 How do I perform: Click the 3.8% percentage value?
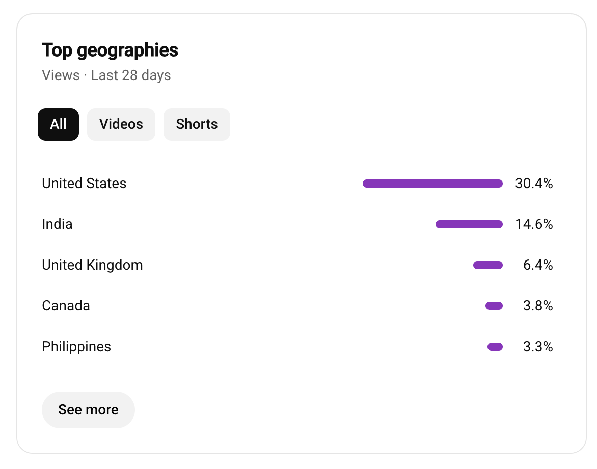coord(537,305)
